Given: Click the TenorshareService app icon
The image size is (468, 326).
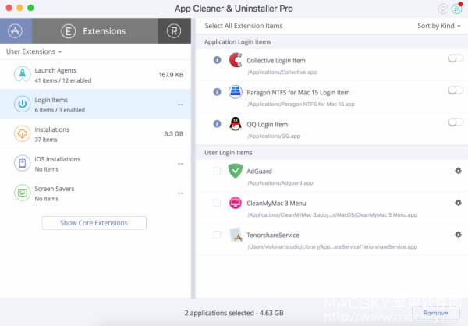Looking at the screenshot, I should coord(236,235).
